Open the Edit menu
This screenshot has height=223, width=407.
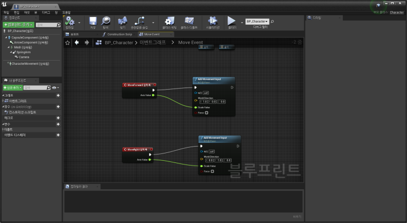17,13
